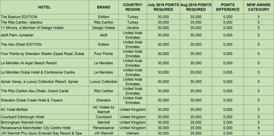The image size is (274, 136).
Task: Select JW Marriott Phu Quoc Vietnam country cell
Action: coord(132,133)
